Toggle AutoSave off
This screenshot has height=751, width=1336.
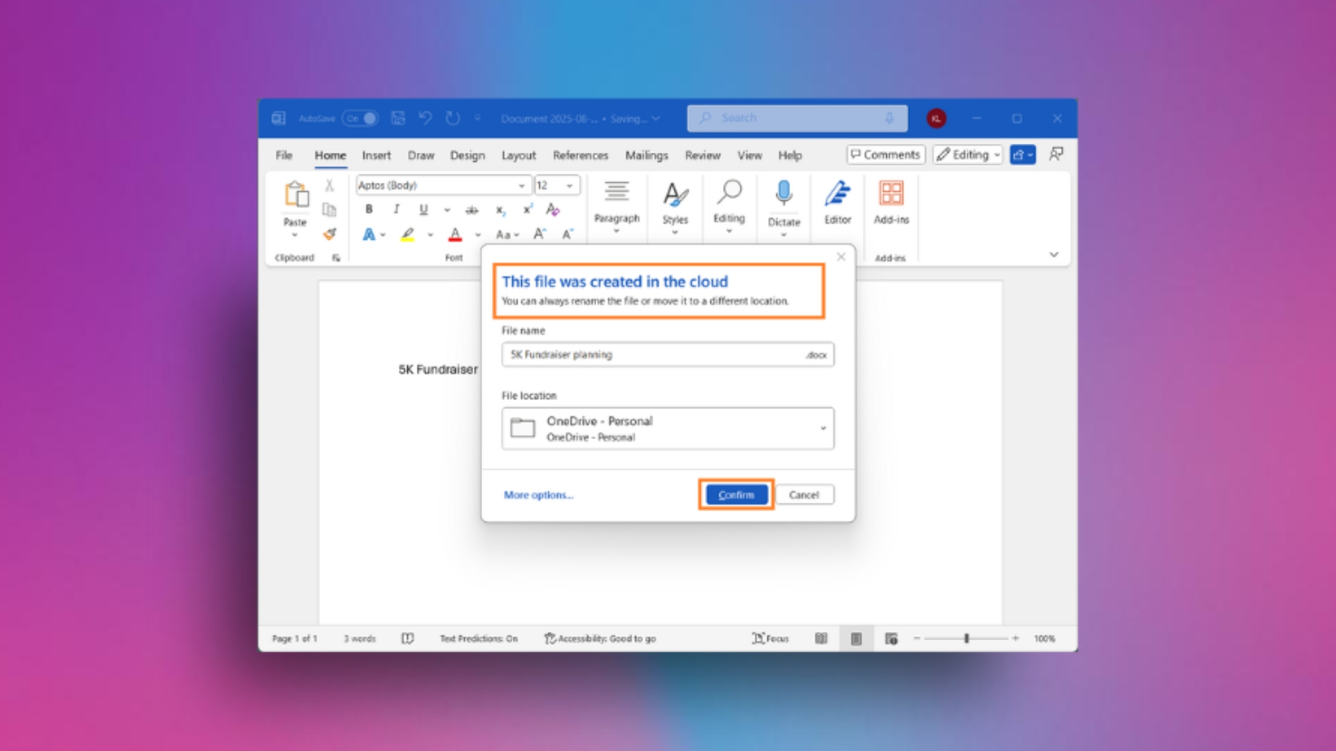360,118
